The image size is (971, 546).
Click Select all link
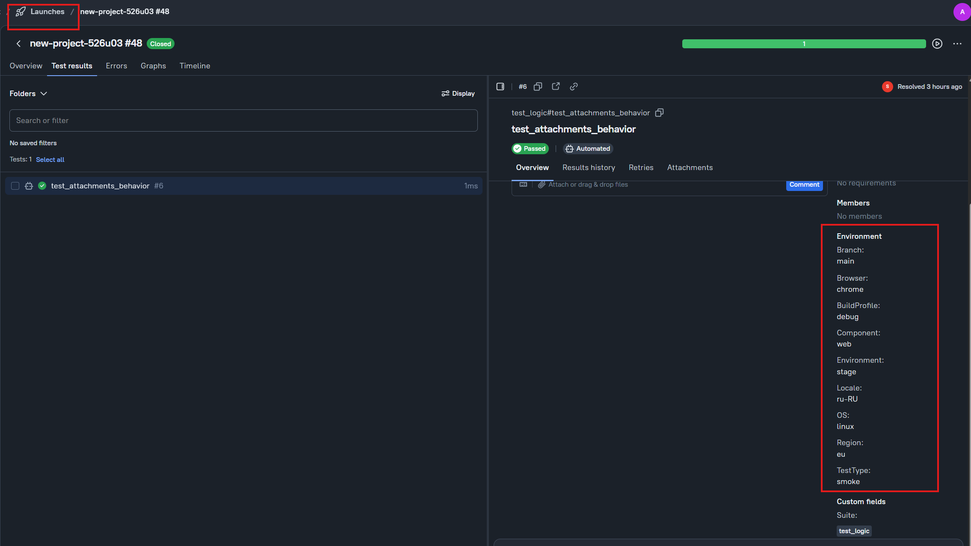pos(50,159)
